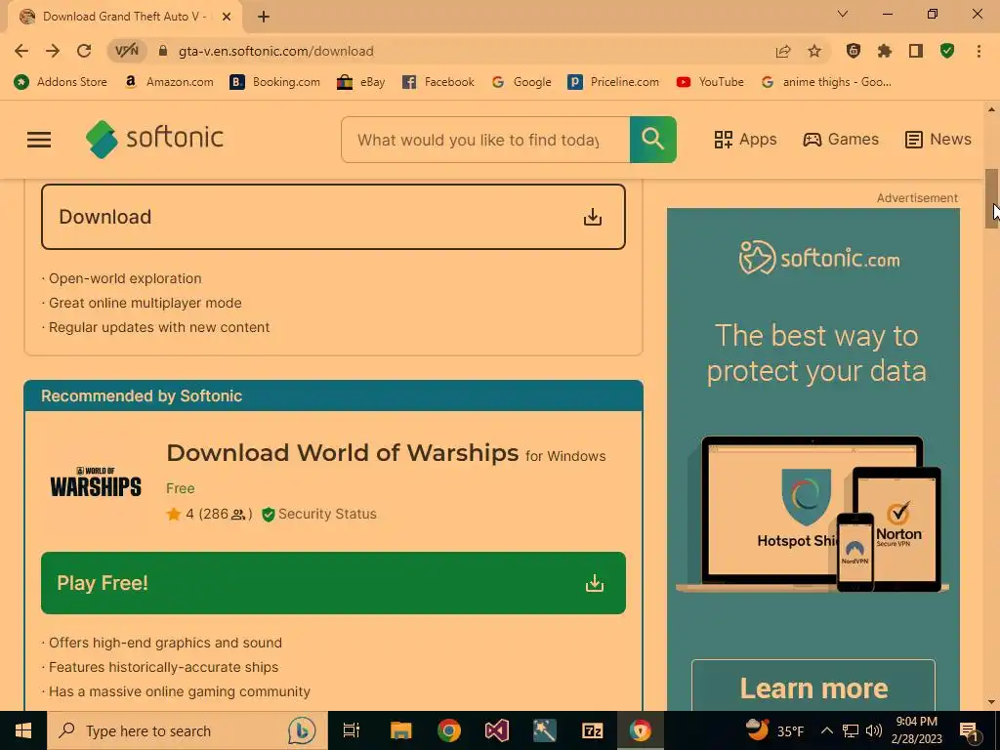Open Task View on the taskbar
1000x750 pixels.
point(352,730)
